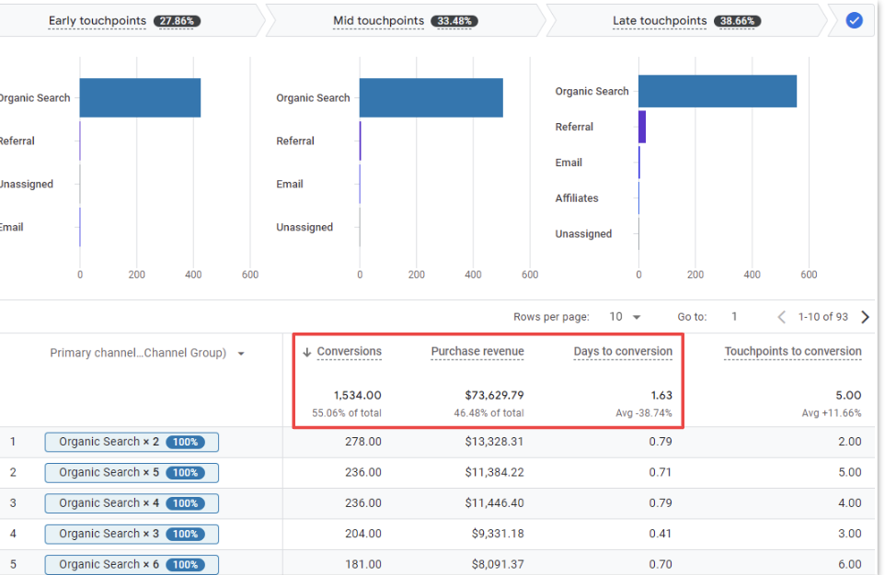The width and height of the screenshot is (885, 575).
Task: Click the $13,328.31 revenue cell
Action: 494,442
